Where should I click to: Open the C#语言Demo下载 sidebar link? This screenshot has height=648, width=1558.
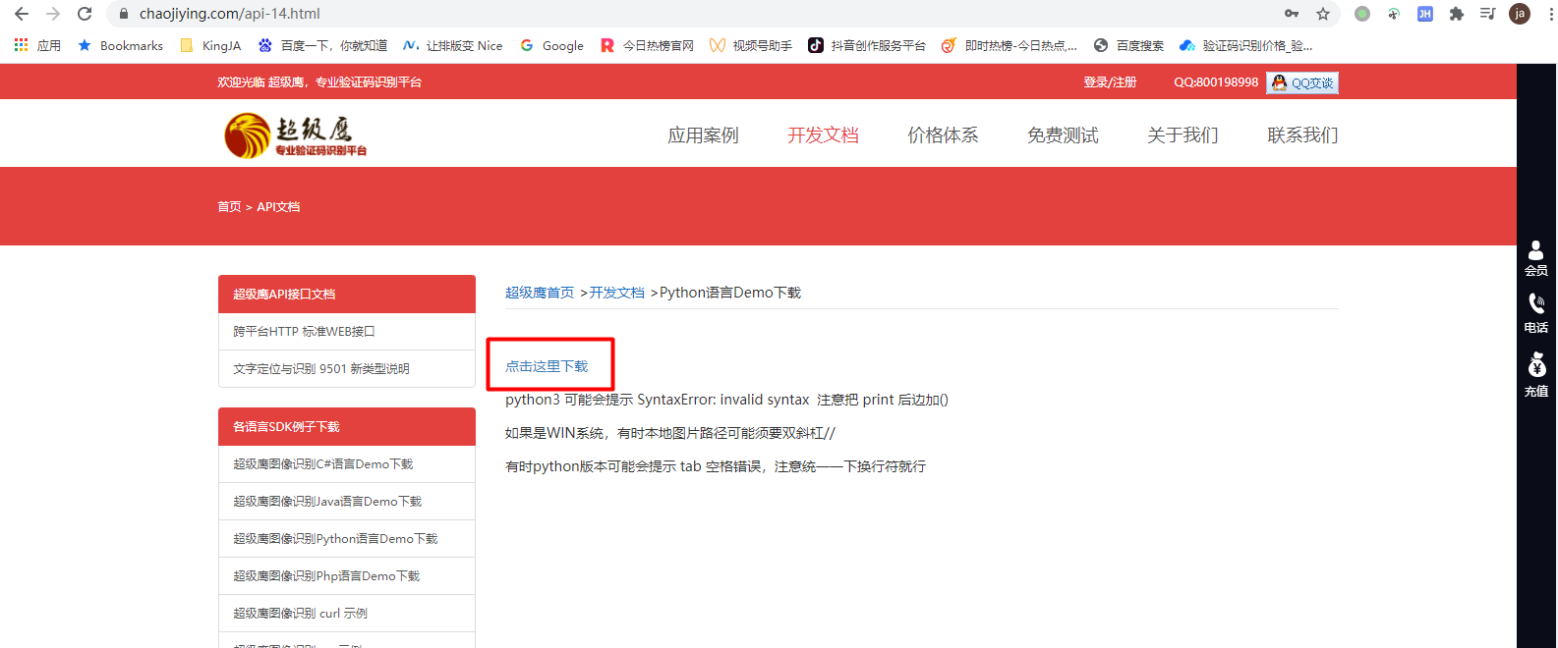click(x=347, y=464)
